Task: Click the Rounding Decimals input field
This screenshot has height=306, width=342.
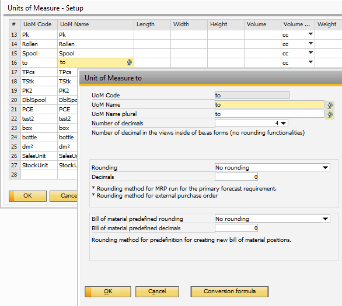Action: pos(236,177)
